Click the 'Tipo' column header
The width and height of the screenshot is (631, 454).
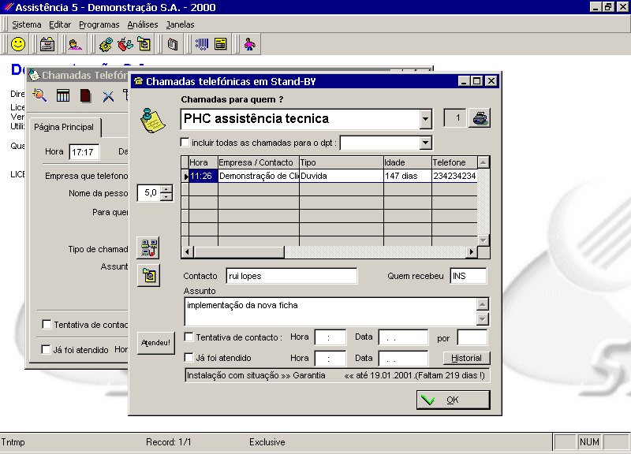pyautogui.click(x=342, y=162)
